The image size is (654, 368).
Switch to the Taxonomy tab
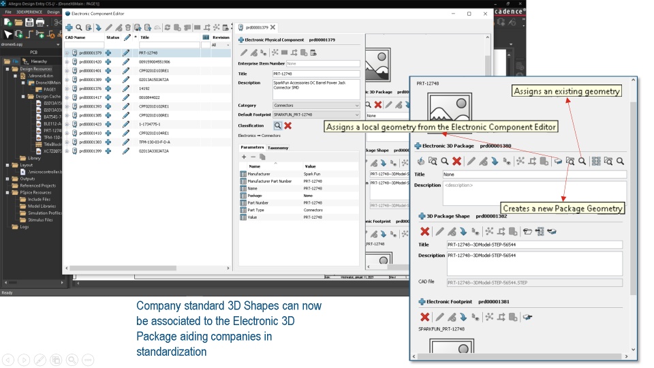278,148
